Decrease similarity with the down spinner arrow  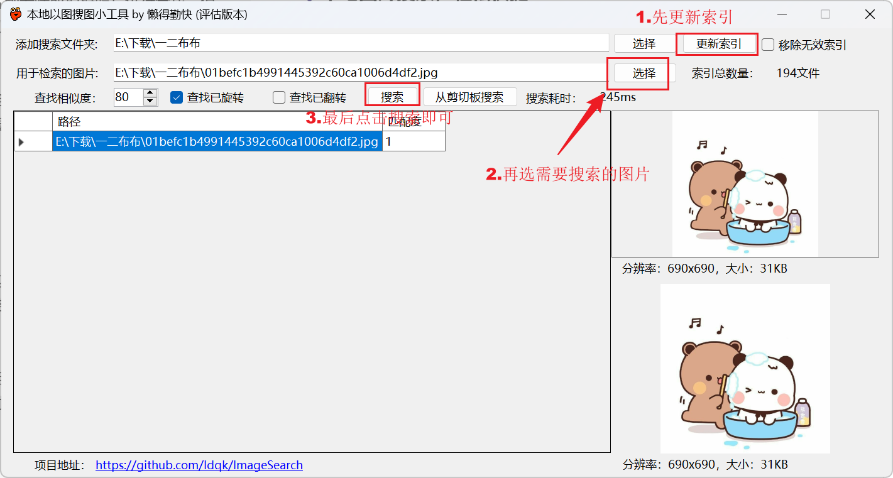(150, 101)
